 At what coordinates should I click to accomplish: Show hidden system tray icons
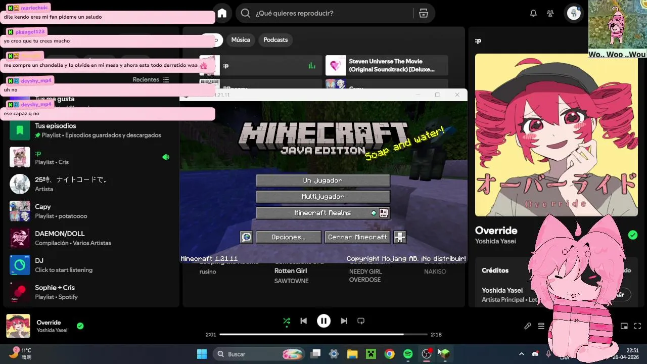pos(522,354)
